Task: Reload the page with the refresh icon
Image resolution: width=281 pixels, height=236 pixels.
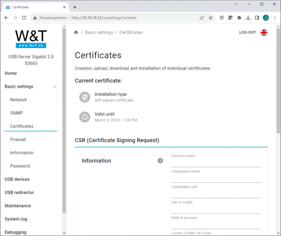Action: (24, 18)
